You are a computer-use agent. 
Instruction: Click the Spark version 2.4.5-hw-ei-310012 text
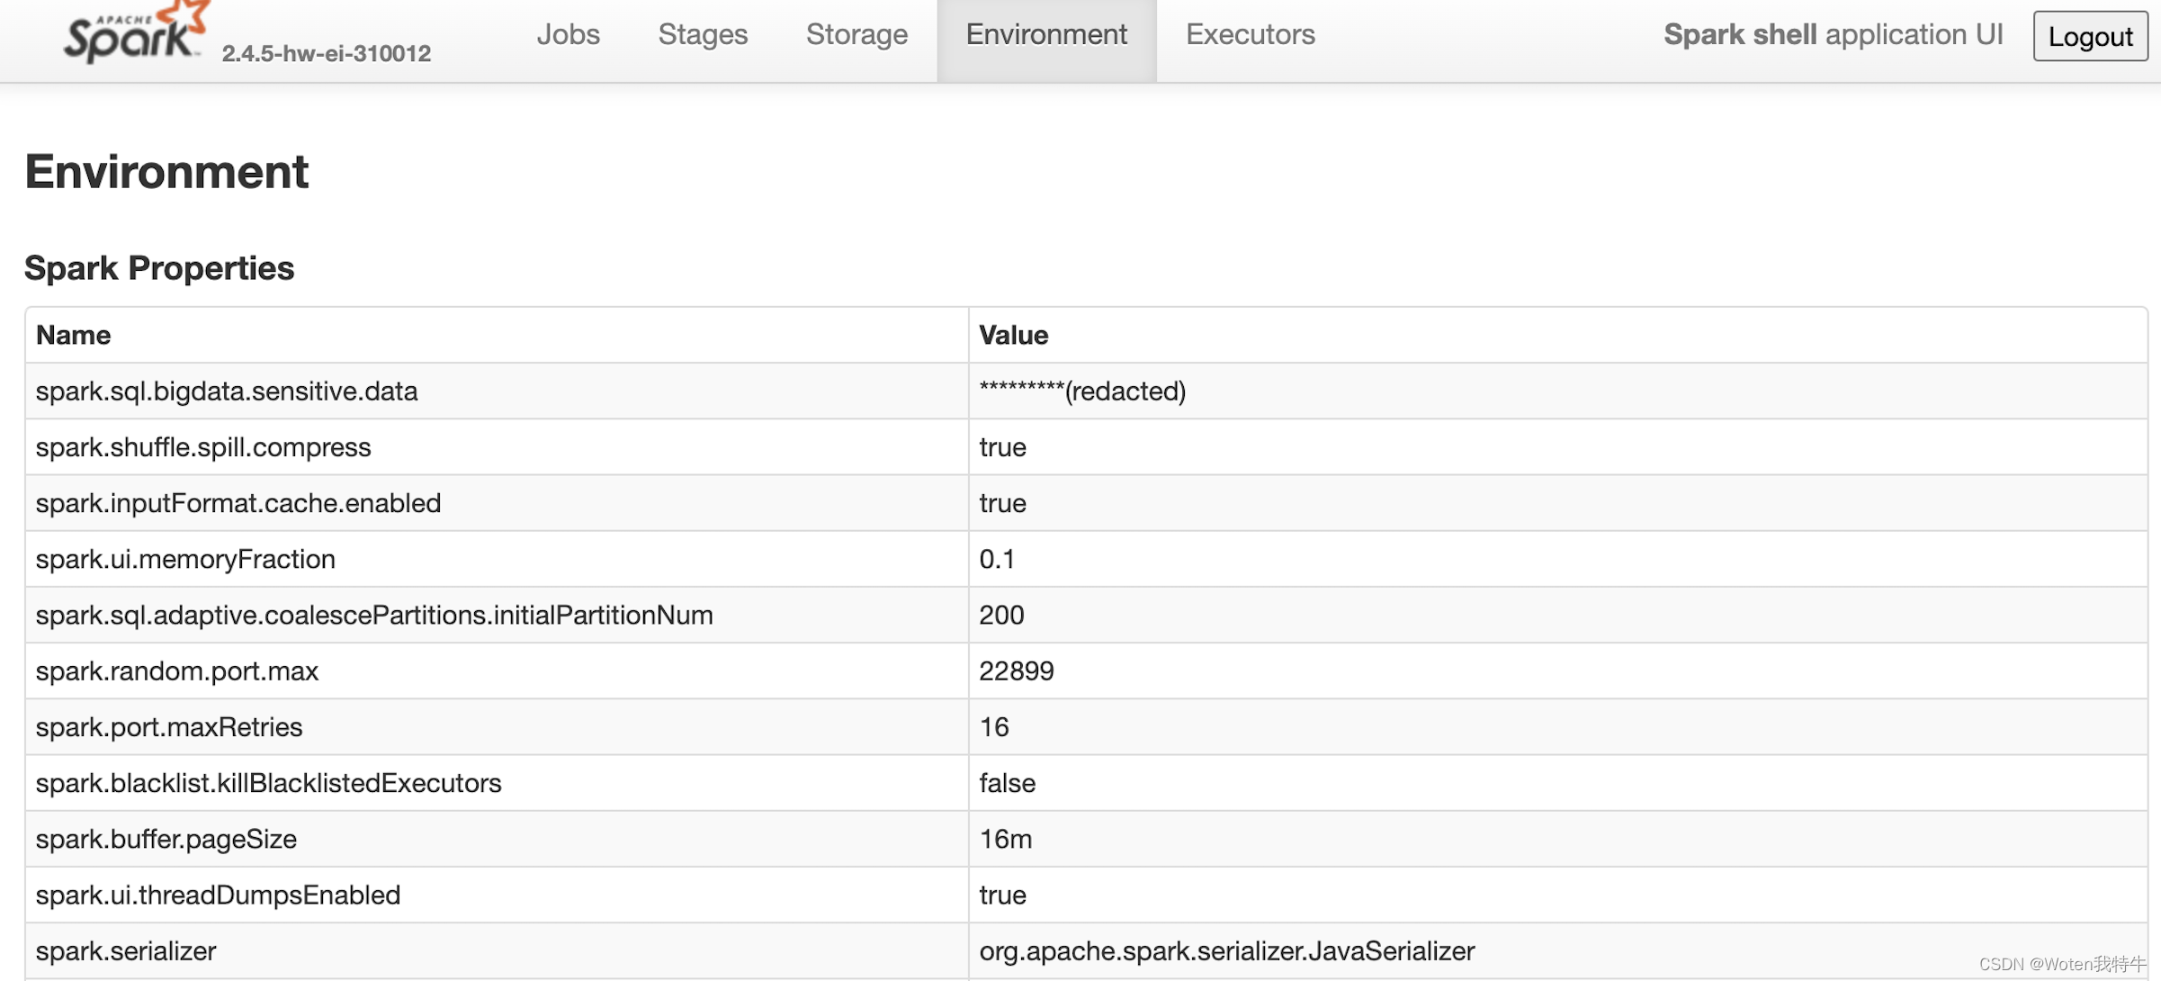[x=326, y=53]
